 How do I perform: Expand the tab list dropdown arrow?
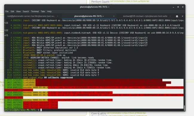182,16
